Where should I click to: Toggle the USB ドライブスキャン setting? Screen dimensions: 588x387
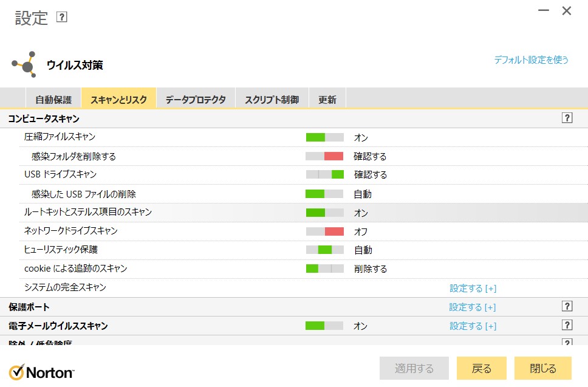326,174
